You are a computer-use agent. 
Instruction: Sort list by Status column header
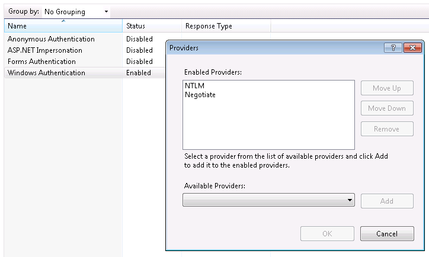pyautogui.click(x=151, y=26)
